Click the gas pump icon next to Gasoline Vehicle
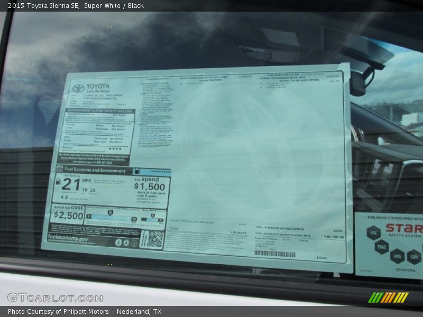423x317 pixels. click(137, 172)
